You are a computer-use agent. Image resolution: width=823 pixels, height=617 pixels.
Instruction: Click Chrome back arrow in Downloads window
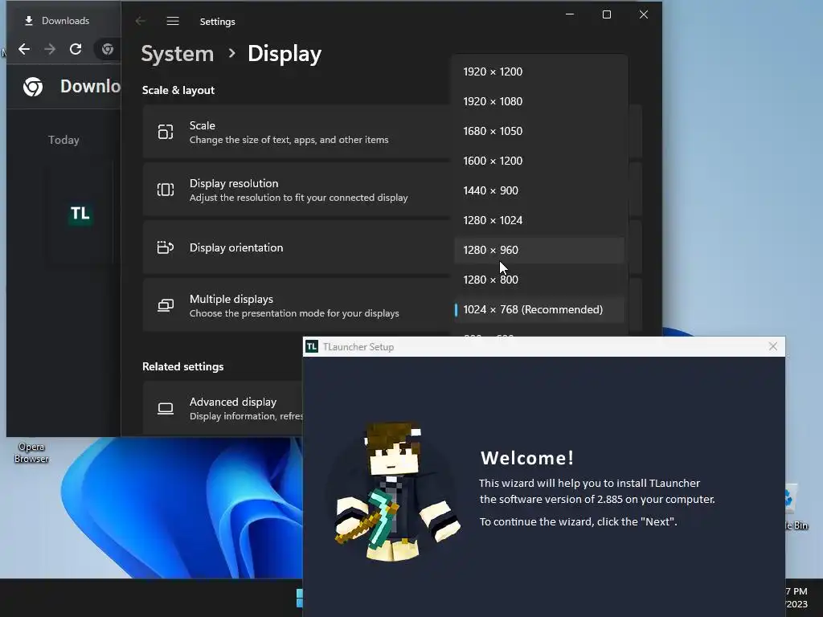[x=24, y=49]
